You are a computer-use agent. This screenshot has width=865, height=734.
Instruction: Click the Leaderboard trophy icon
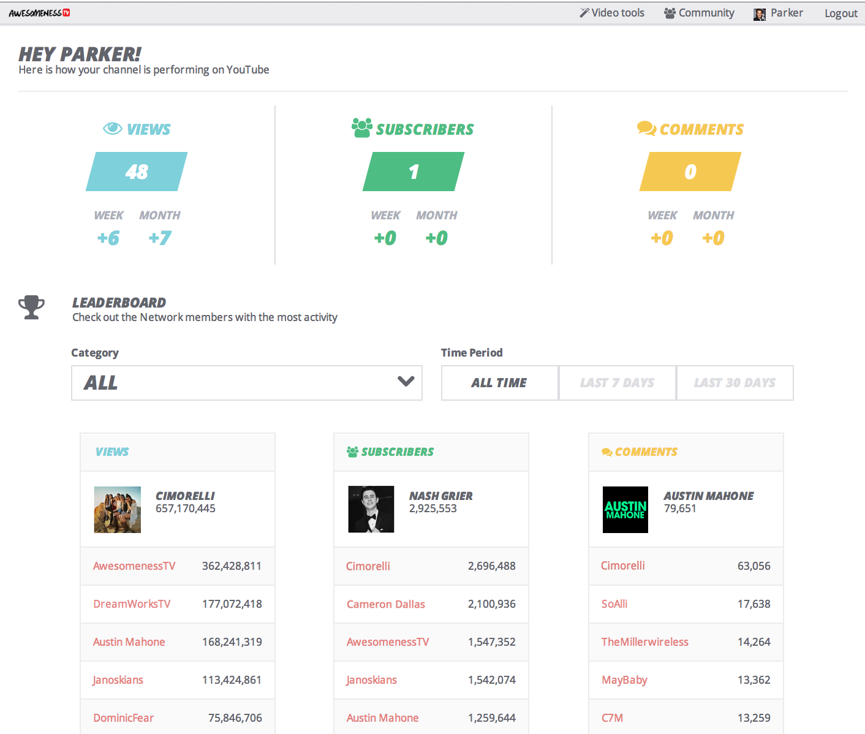pyautogui.click(x=31, y=308)
